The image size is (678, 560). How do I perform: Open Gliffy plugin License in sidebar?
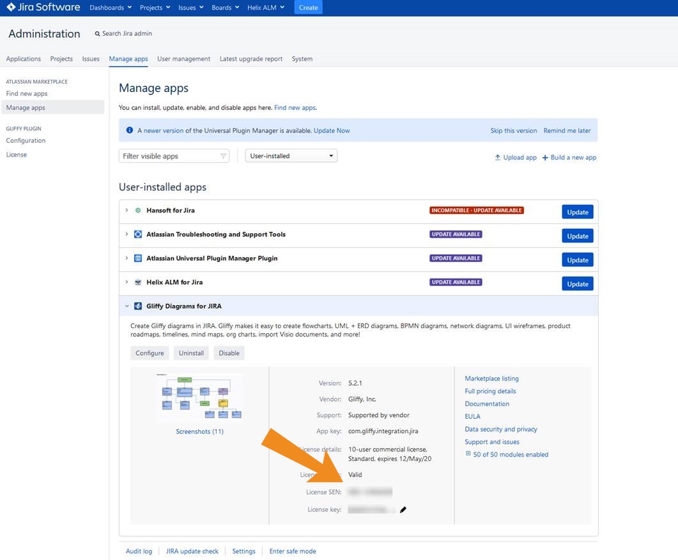coord(17,155)
